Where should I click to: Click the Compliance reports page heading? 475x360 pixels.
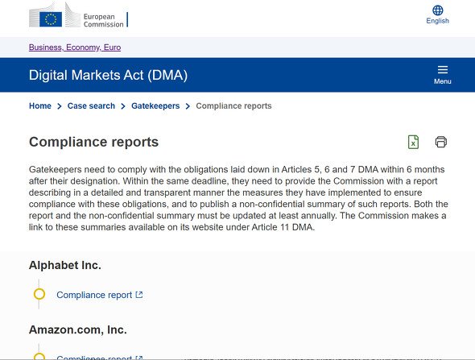click(93, 142)
